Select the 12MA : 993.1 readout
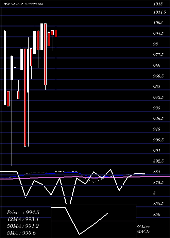 23,219
